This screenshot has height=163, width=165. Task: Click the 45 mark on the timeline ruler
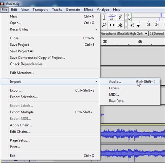(140, 42)
